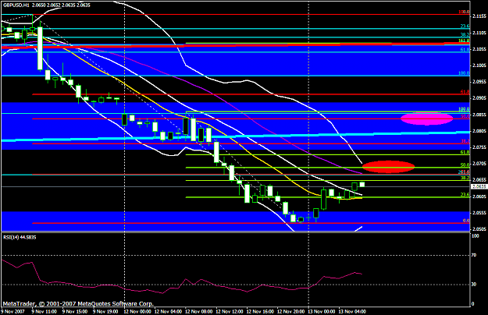
Task: Click the 12 Nov 00:00 time label
Action: [137, 311]
